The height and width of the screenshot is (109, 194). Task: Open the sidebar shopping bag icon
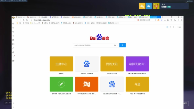[x=13, y=52]
